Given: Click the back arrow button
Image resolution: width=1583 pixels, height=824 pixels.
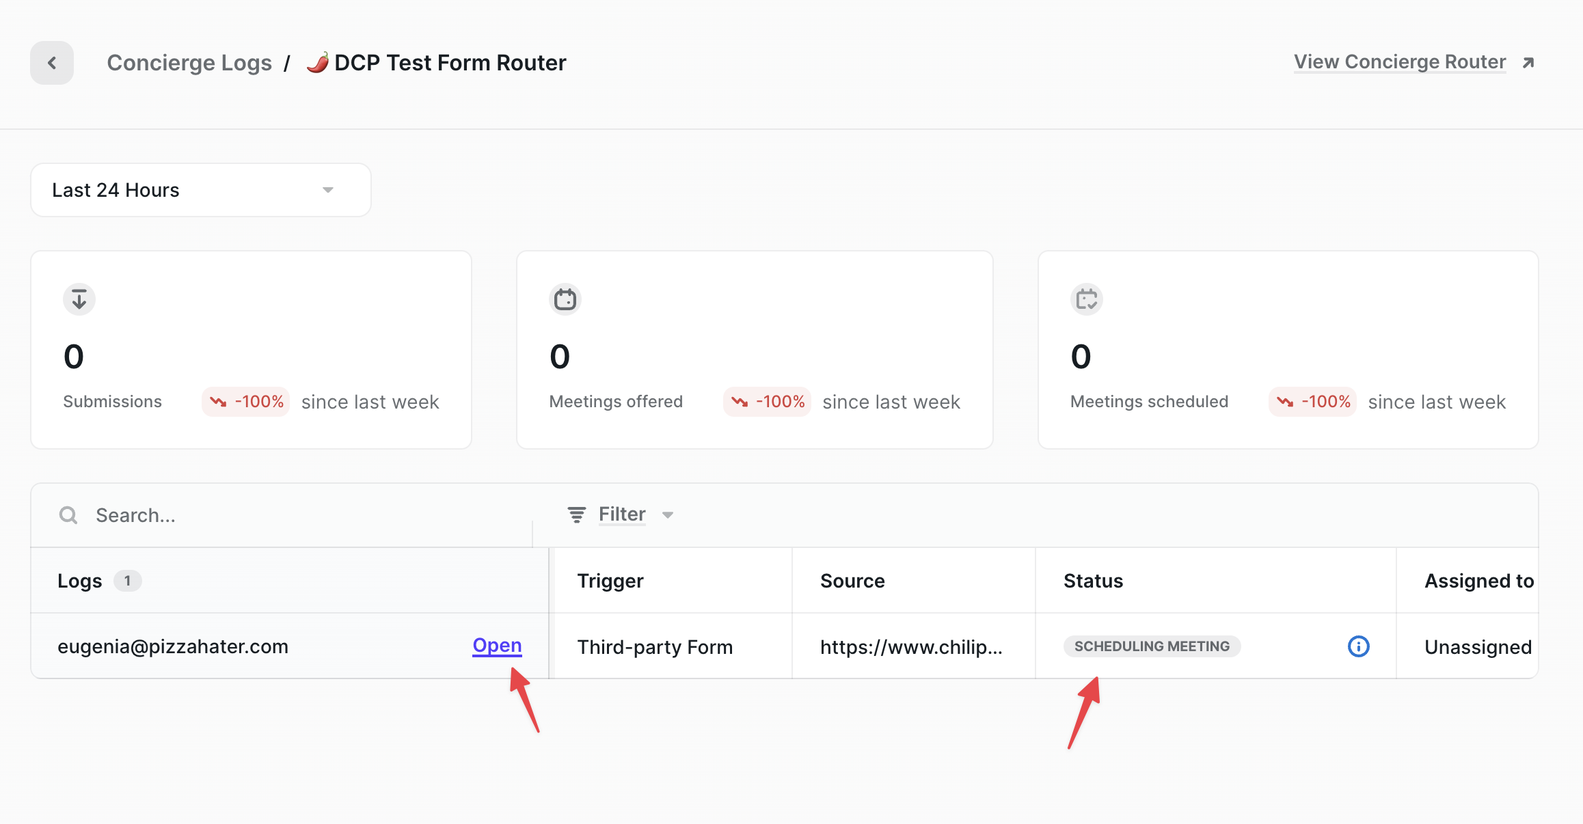Looking at the screenshot, I should [52, 63].
